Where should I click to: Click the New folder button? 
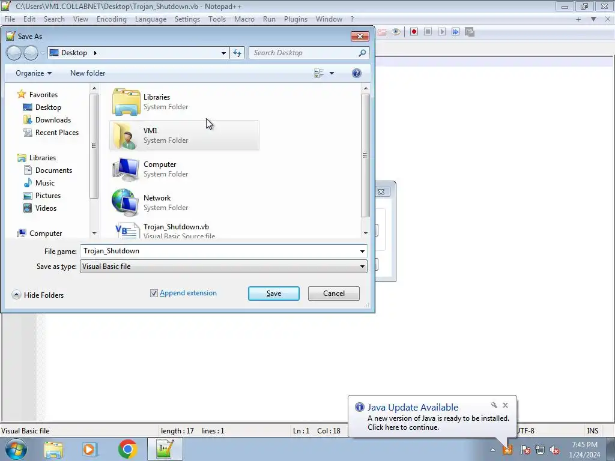tap(88, 73)
